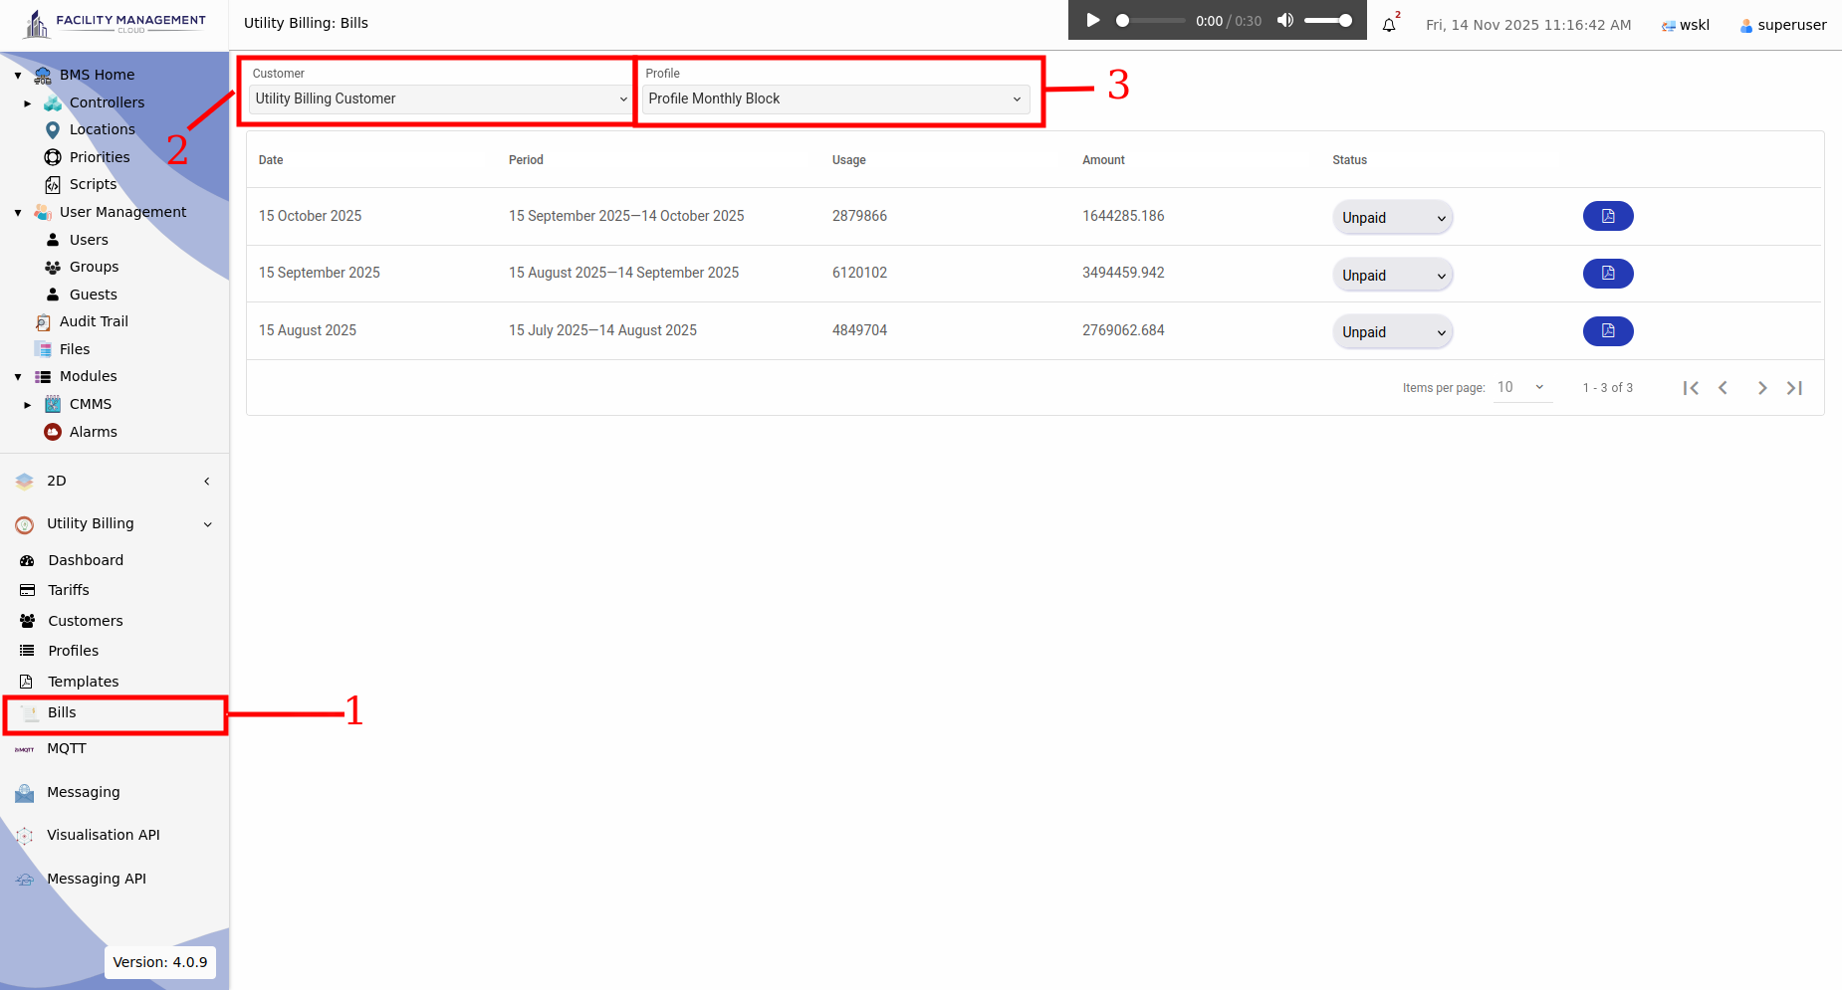Viewport: 1842px width, 990px height.
Task: Open the Profile Monthly Block dropdown
Action: 835,99
